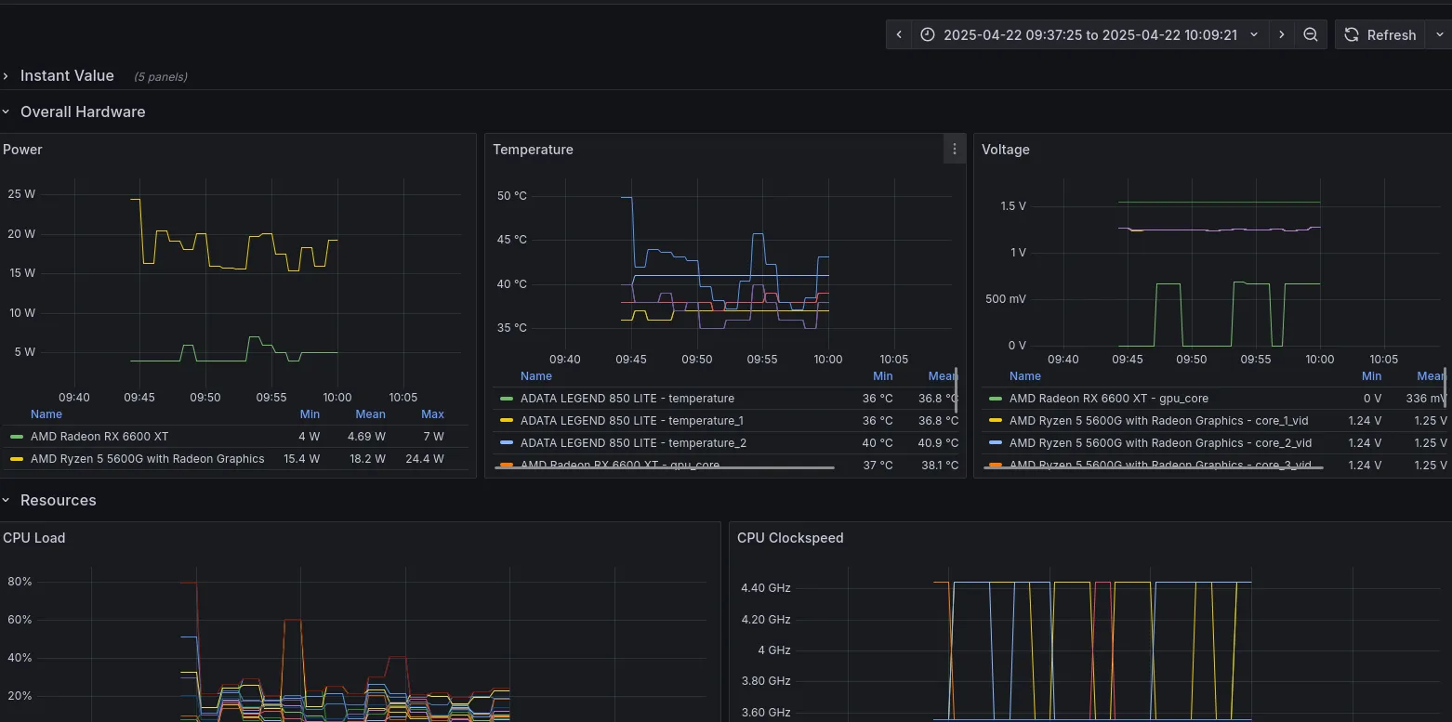Open the Temperature panel kebab menu
1452x722 pixels.
(x=954, y=149)
